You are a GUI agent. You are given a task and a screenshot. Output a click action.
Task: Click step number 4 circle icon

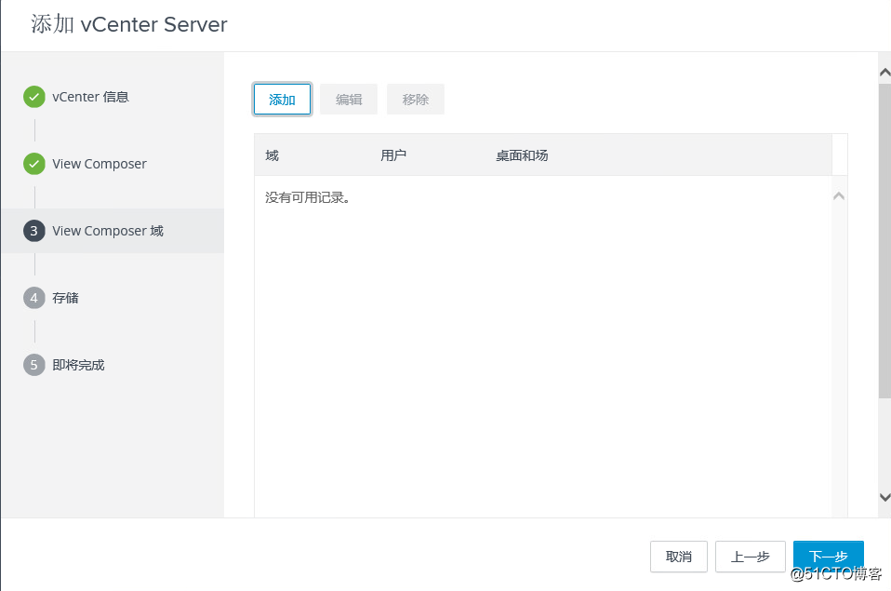(34, 298)
